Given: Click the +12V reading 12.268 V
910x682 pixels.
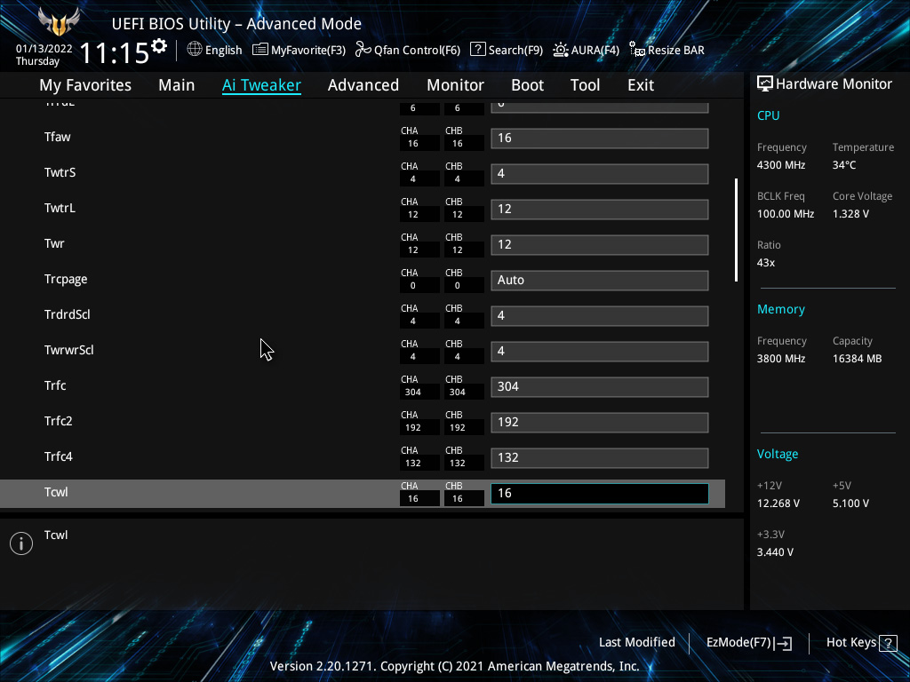Looking at the screenshot, I should point(778,504).
